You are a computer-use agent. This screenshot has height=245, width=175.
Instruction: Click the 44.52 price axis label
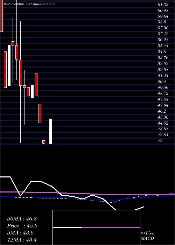(x=163, y=123)
